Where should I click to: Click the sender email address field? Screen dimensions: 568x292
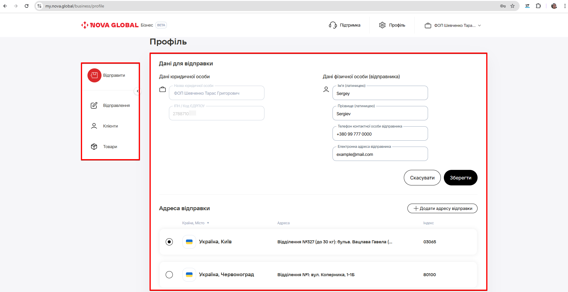[x=380, y=154]
